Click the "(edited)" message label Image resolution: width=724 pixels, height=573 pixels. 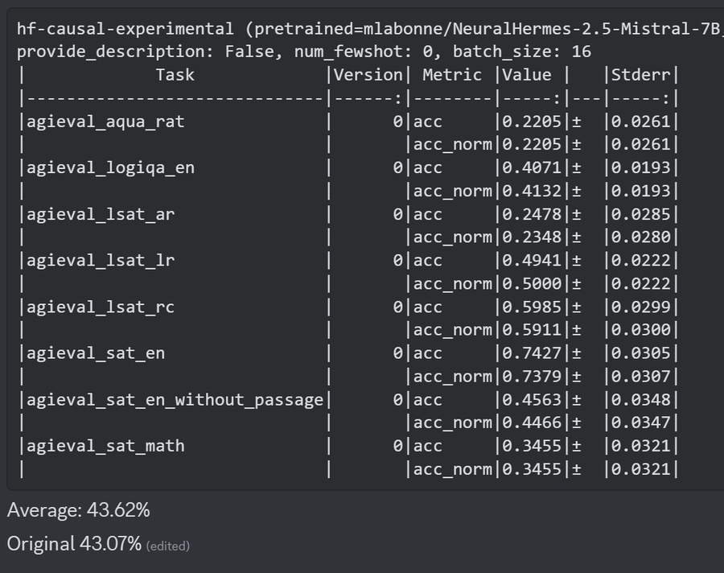[167, 546]
